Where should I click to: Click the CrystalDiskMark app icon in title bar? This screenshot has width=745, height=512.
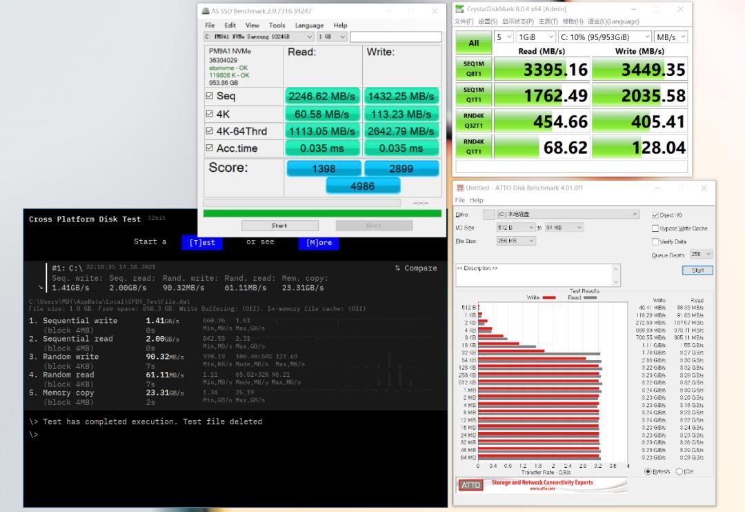[459, 9]
